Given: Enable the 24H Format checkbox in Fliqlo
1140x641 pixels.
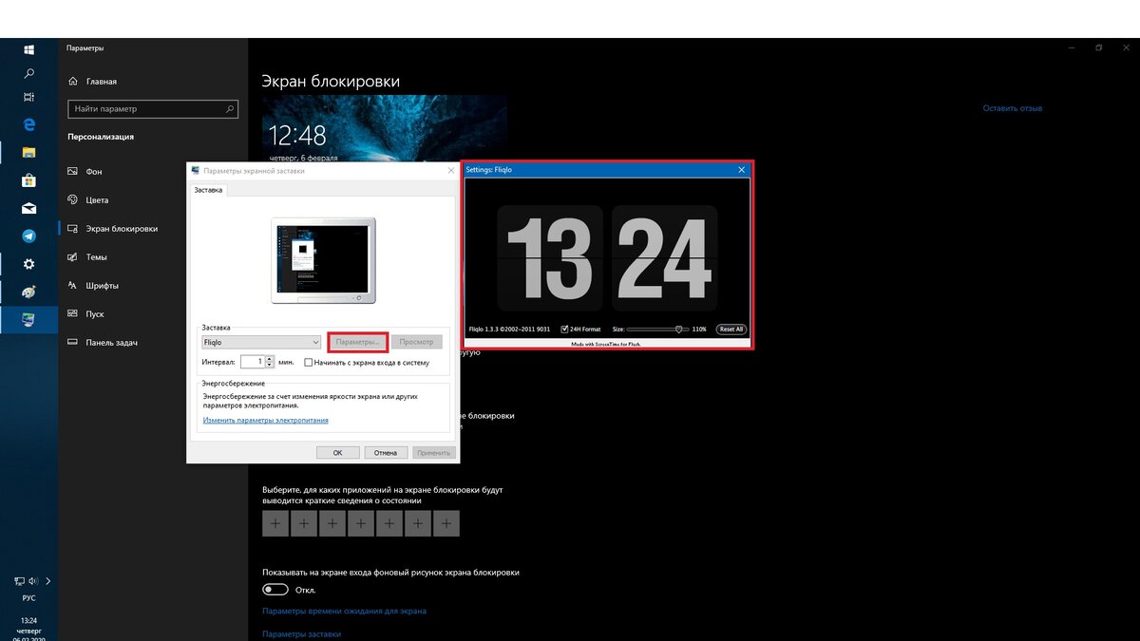Looking at the screenshot, I should point(566,329).
